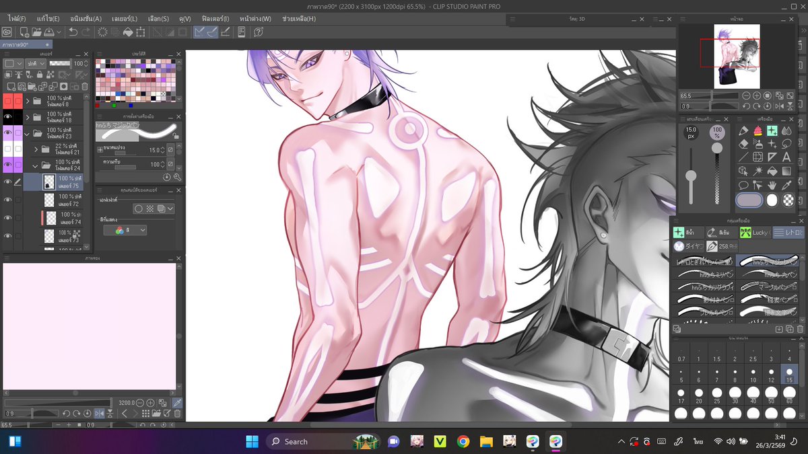
Task: Open the Help menu (ช่วยเหลือ)
Action: click(299, 19)
